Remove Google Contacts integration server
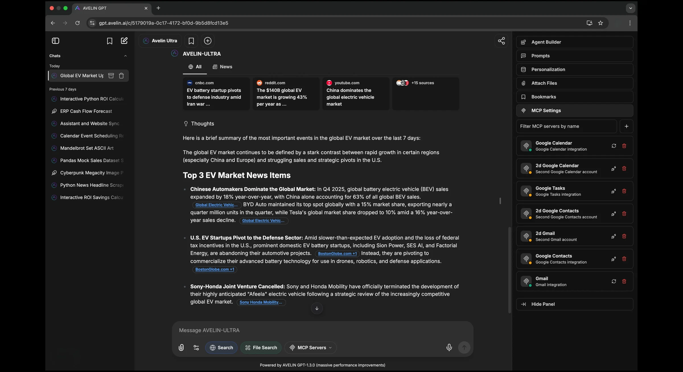Image resolution: width=683 pixels, height=372 pixels. pos(624,259)
